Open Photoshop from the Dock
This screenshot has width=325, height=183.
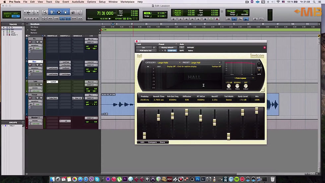coord(198,179)
